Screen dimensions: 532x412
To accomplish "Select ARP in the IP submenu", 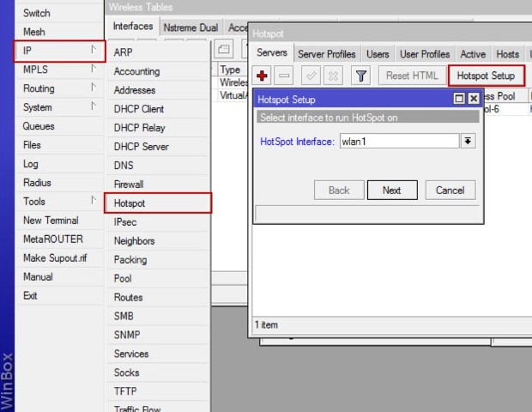I will point(158,52).
